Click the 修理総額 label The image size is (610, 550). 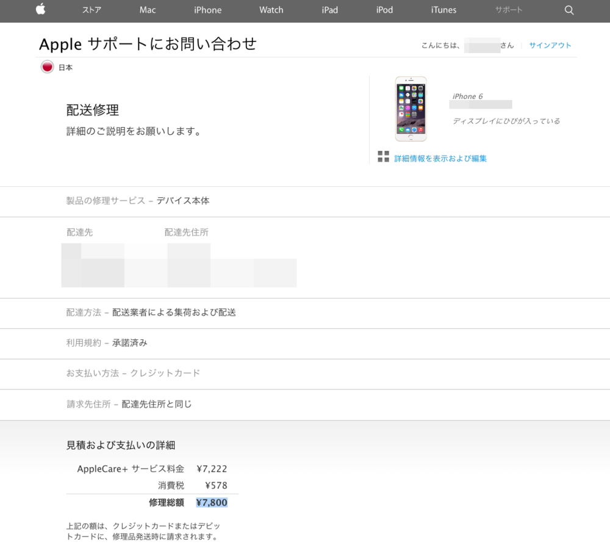167,502
